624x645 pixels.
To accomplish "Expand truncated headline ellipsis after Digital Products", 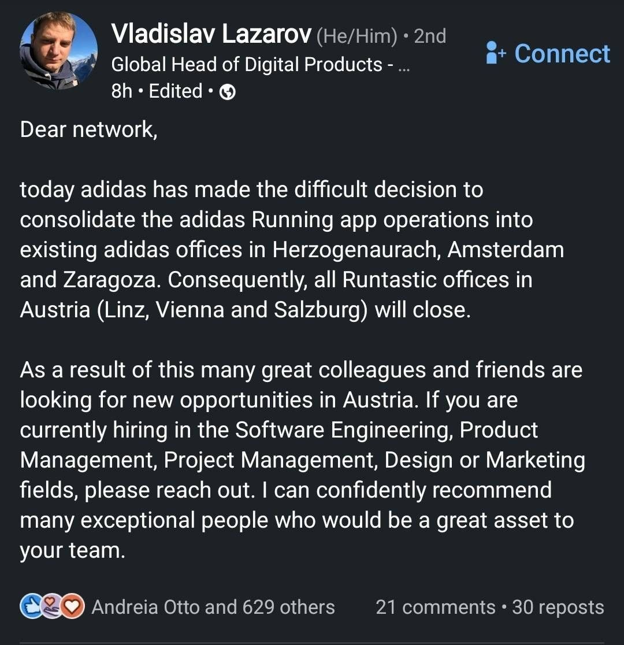I will [404, 66].
